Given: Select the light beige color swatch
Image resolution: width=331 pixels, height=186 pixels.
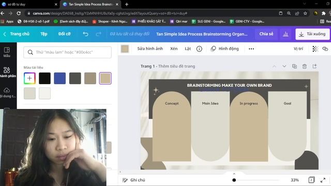Looking at the screenshot, I should tap(29, 93).
